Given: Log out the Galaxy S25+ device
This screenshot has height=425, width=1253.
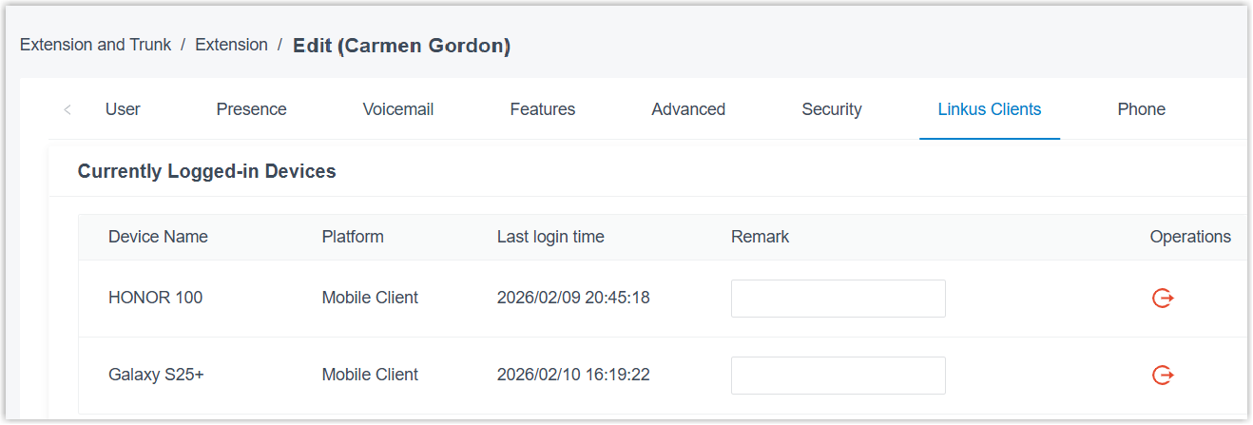Looking at the screenshot, I should [1163, 376].
